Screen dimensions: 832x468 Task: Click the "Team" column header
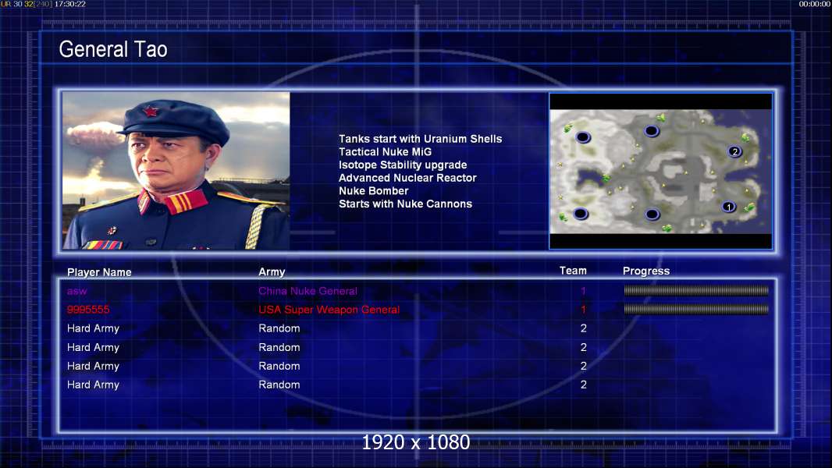tap(573, 271)
